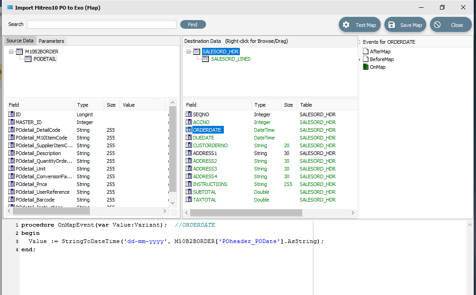476x295 pixels.
Task: Click the destination fields scroll right arrow
Action: [353, 212]
